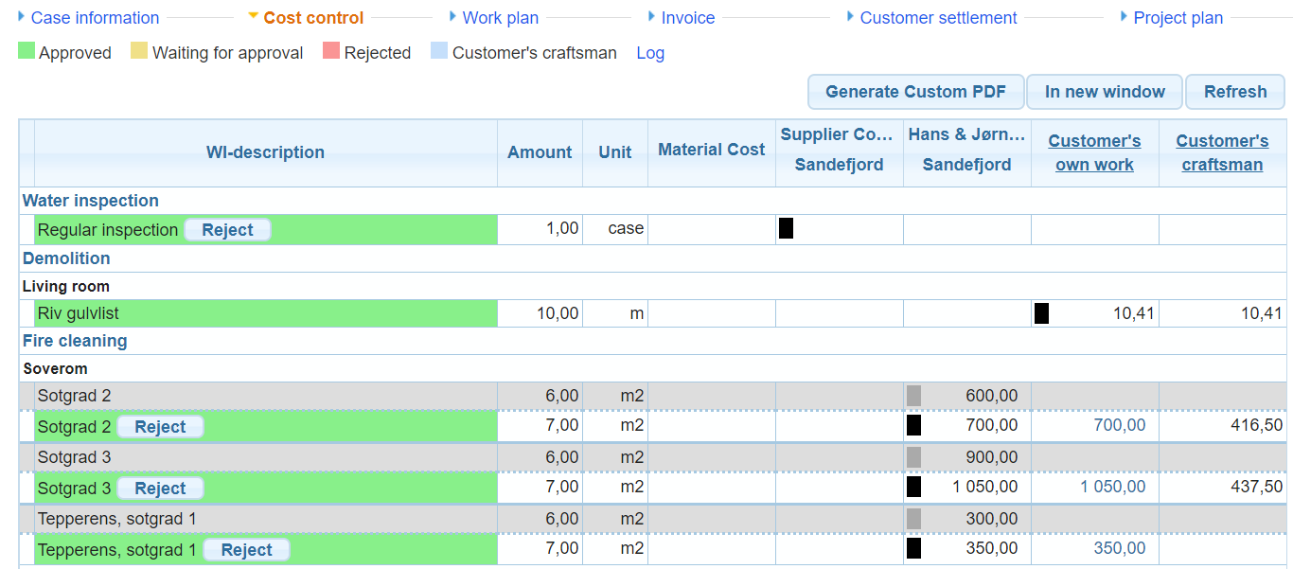Screen dimensions: 1293x569
Task: Click gray marker beside 900,00 amount
Action: point(913,457)
